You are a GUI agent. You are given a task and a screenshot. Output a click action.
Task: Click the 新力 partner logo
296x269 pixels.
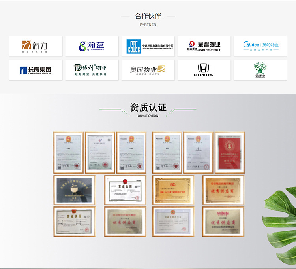(x=36, y=46)
